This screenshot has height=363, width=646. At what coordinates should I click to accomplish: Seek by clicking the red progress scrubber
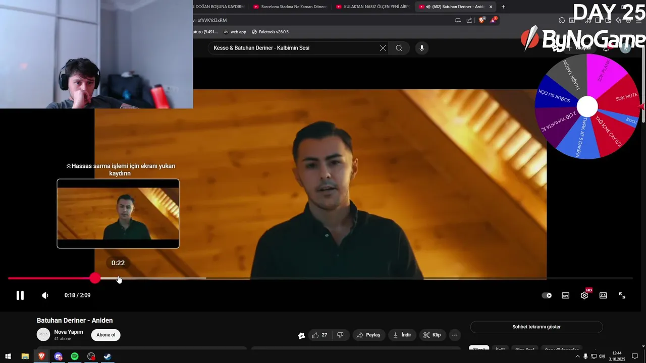pos(95,278)
